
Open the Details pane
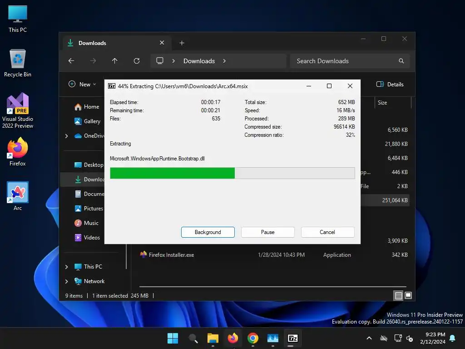390,84
